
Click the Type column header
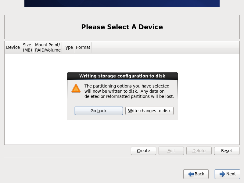(x=68, y=48)
